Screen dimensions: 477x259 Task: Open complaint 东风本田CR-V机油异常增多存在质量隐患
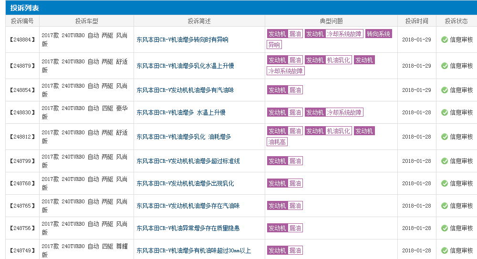pos(188,229)
